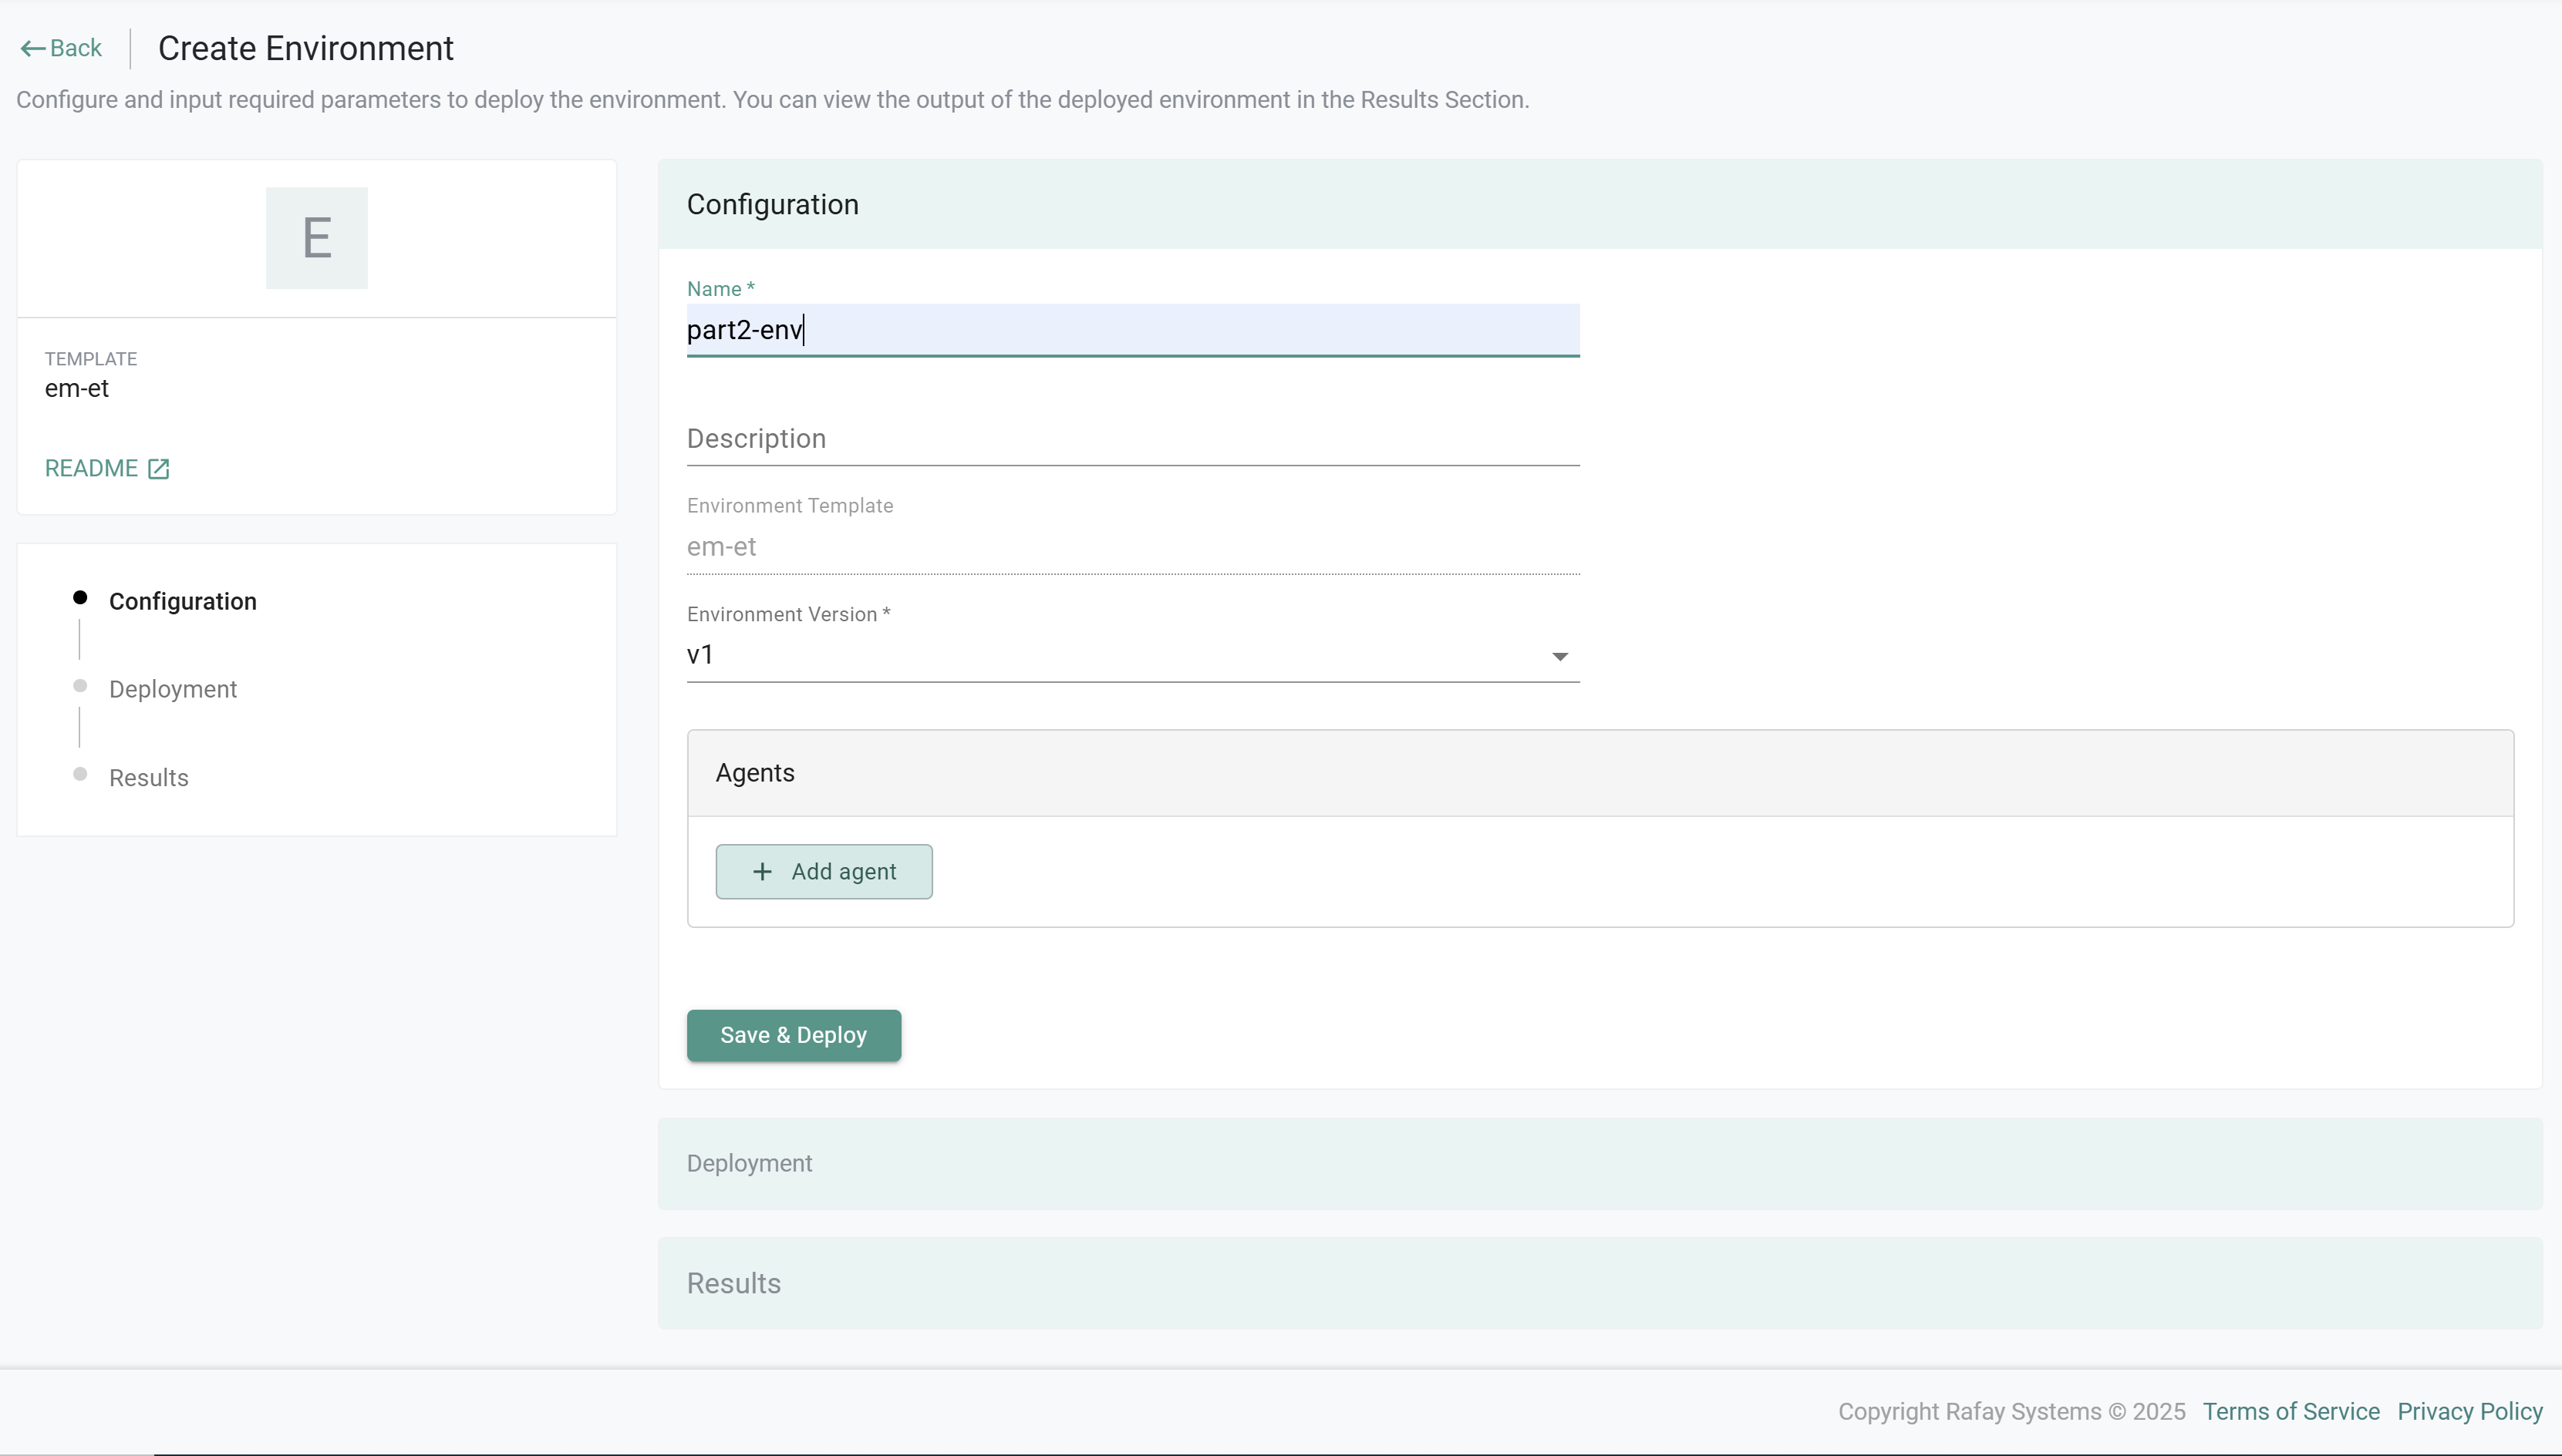Click the E template avatar thumbnail
2562x1456 pixels.
316,238
